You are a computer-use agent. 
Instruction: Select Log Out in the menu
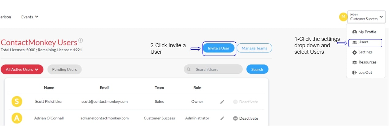pos(362,72)
